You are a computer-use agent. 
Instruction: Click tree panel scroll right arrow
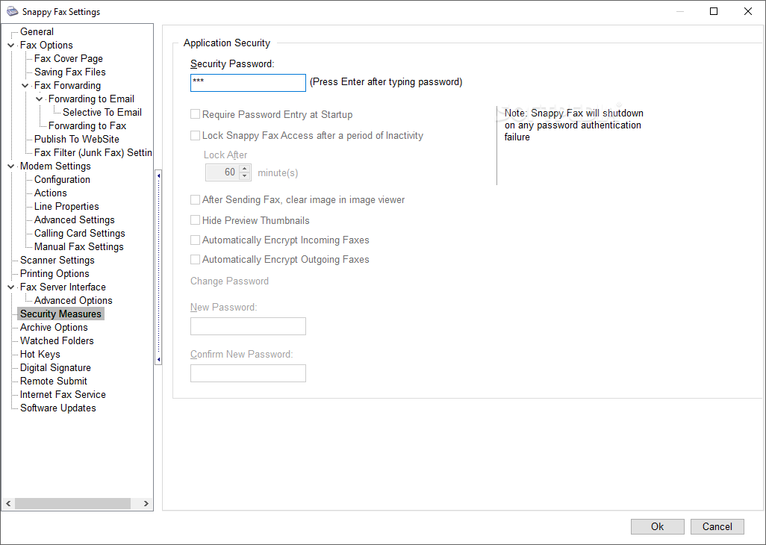pos(146,503)
